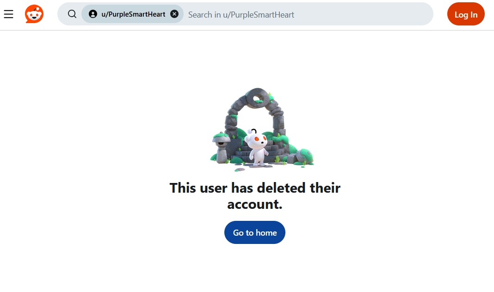
Task: Click the orange Log In button
Action: pyautogui.click(x=466, y=14)
